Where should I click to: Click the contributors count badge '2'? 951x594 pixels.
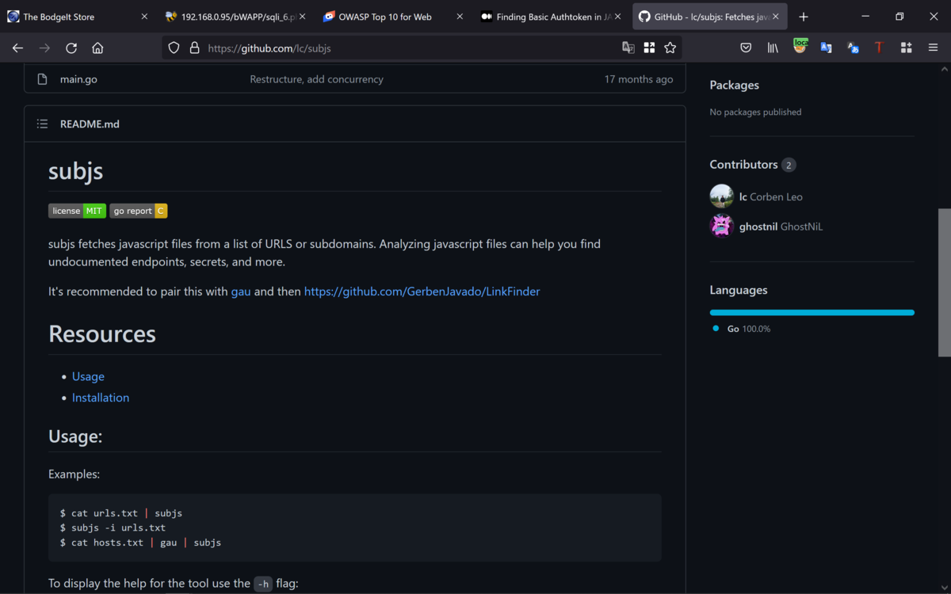coord(789,165)
